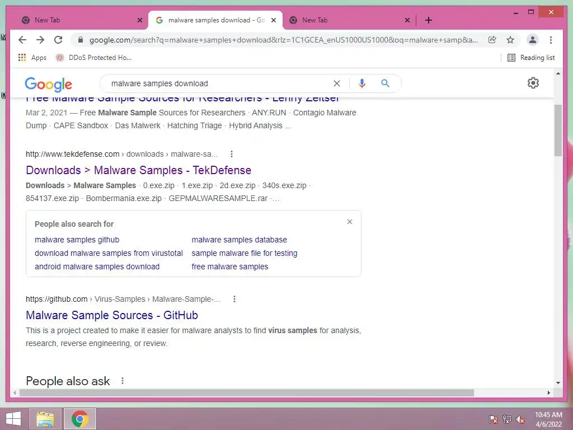Open Chrome profile avatar
This screenshot has width=573, height=430.
533,40
